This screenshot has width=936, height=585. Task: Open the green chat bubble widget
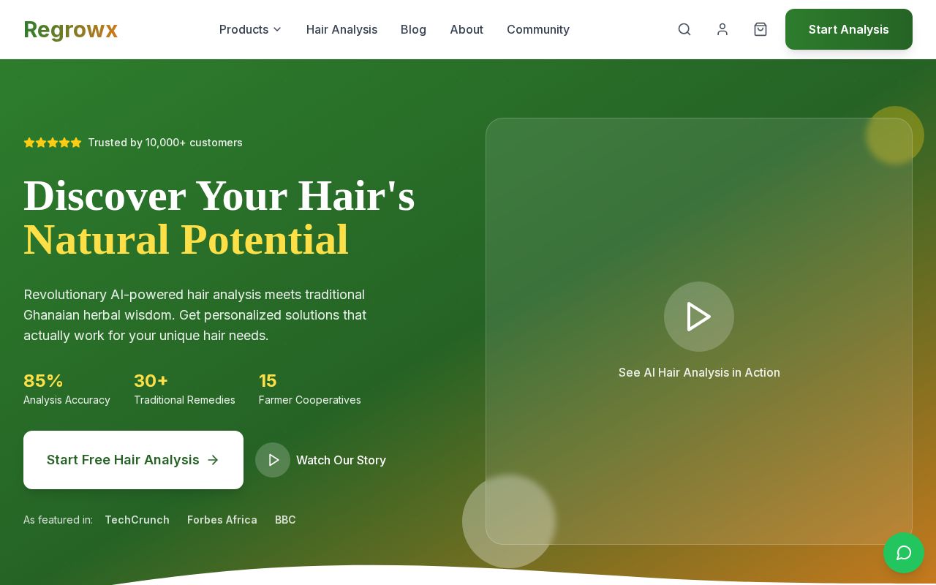(904, 553)
